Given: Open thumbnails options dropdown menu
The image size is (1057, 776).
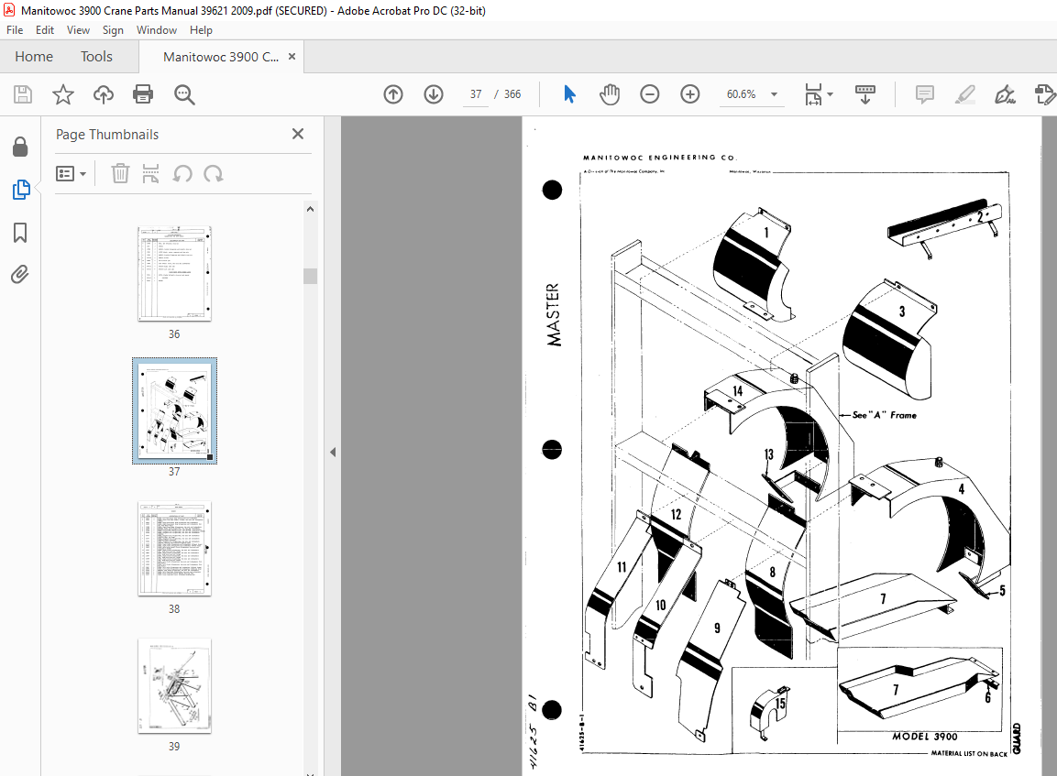Looking at the screenshot, I should click(71, 174).
